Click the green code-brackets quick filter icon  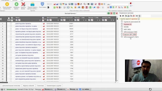(109, 13)
